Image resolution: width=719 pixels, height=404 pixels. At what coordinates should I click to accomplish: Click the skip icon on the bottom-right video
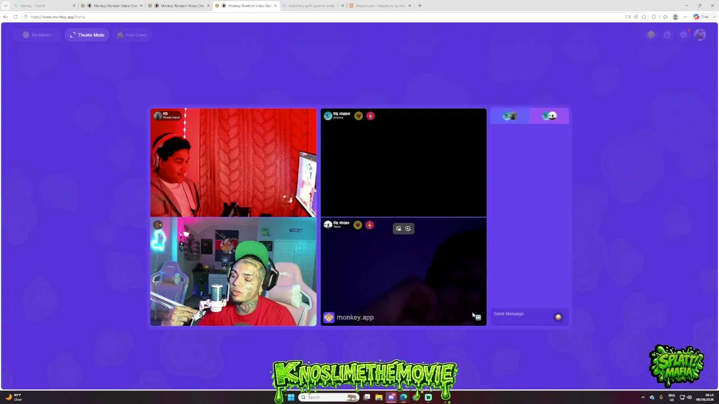click(x=477, y=318)
